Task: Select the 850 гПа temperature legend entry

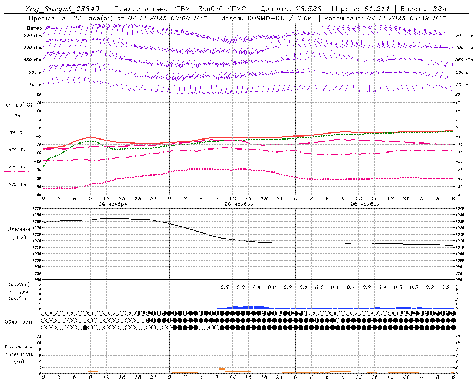Action: click(17, 150)
